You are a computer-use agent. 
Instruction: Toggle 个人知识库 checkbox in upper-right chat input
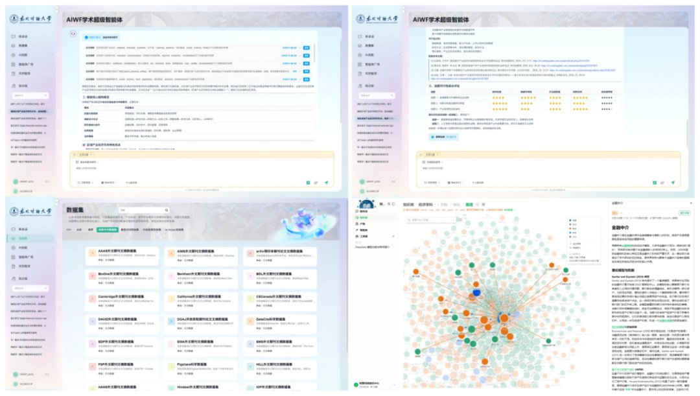[470, 183]
